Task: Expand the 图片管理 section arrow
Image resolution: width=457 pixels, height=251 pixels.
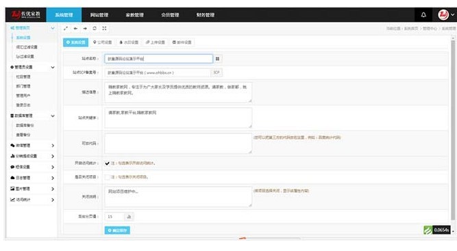Action: 53,189
